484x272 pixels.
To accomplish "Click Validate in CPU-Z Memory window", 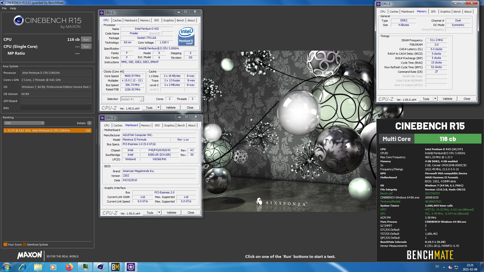I will (447, 99).
